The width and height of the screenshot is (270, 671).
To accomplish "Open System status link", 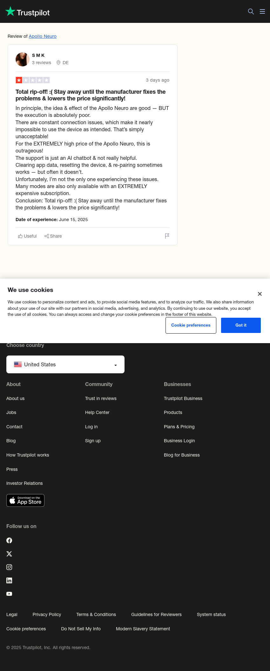I will (x=211, y=614).
